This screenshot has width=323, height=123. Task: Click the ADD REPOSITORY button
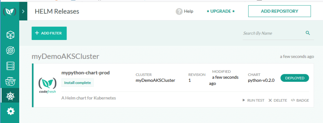pos(279,11)
